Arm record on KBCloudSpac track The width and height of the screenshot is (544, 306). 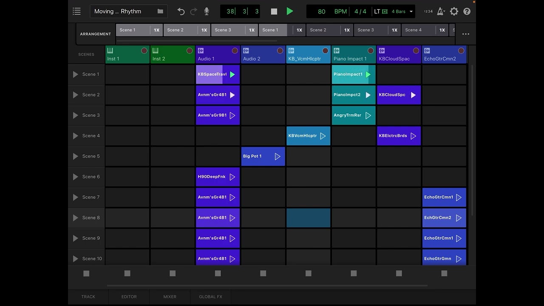(x=416, y=51)
